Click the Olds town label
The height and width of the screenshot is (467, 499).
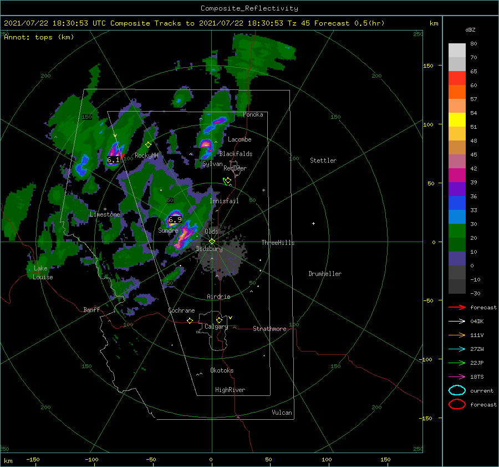[x=211, y=232]
